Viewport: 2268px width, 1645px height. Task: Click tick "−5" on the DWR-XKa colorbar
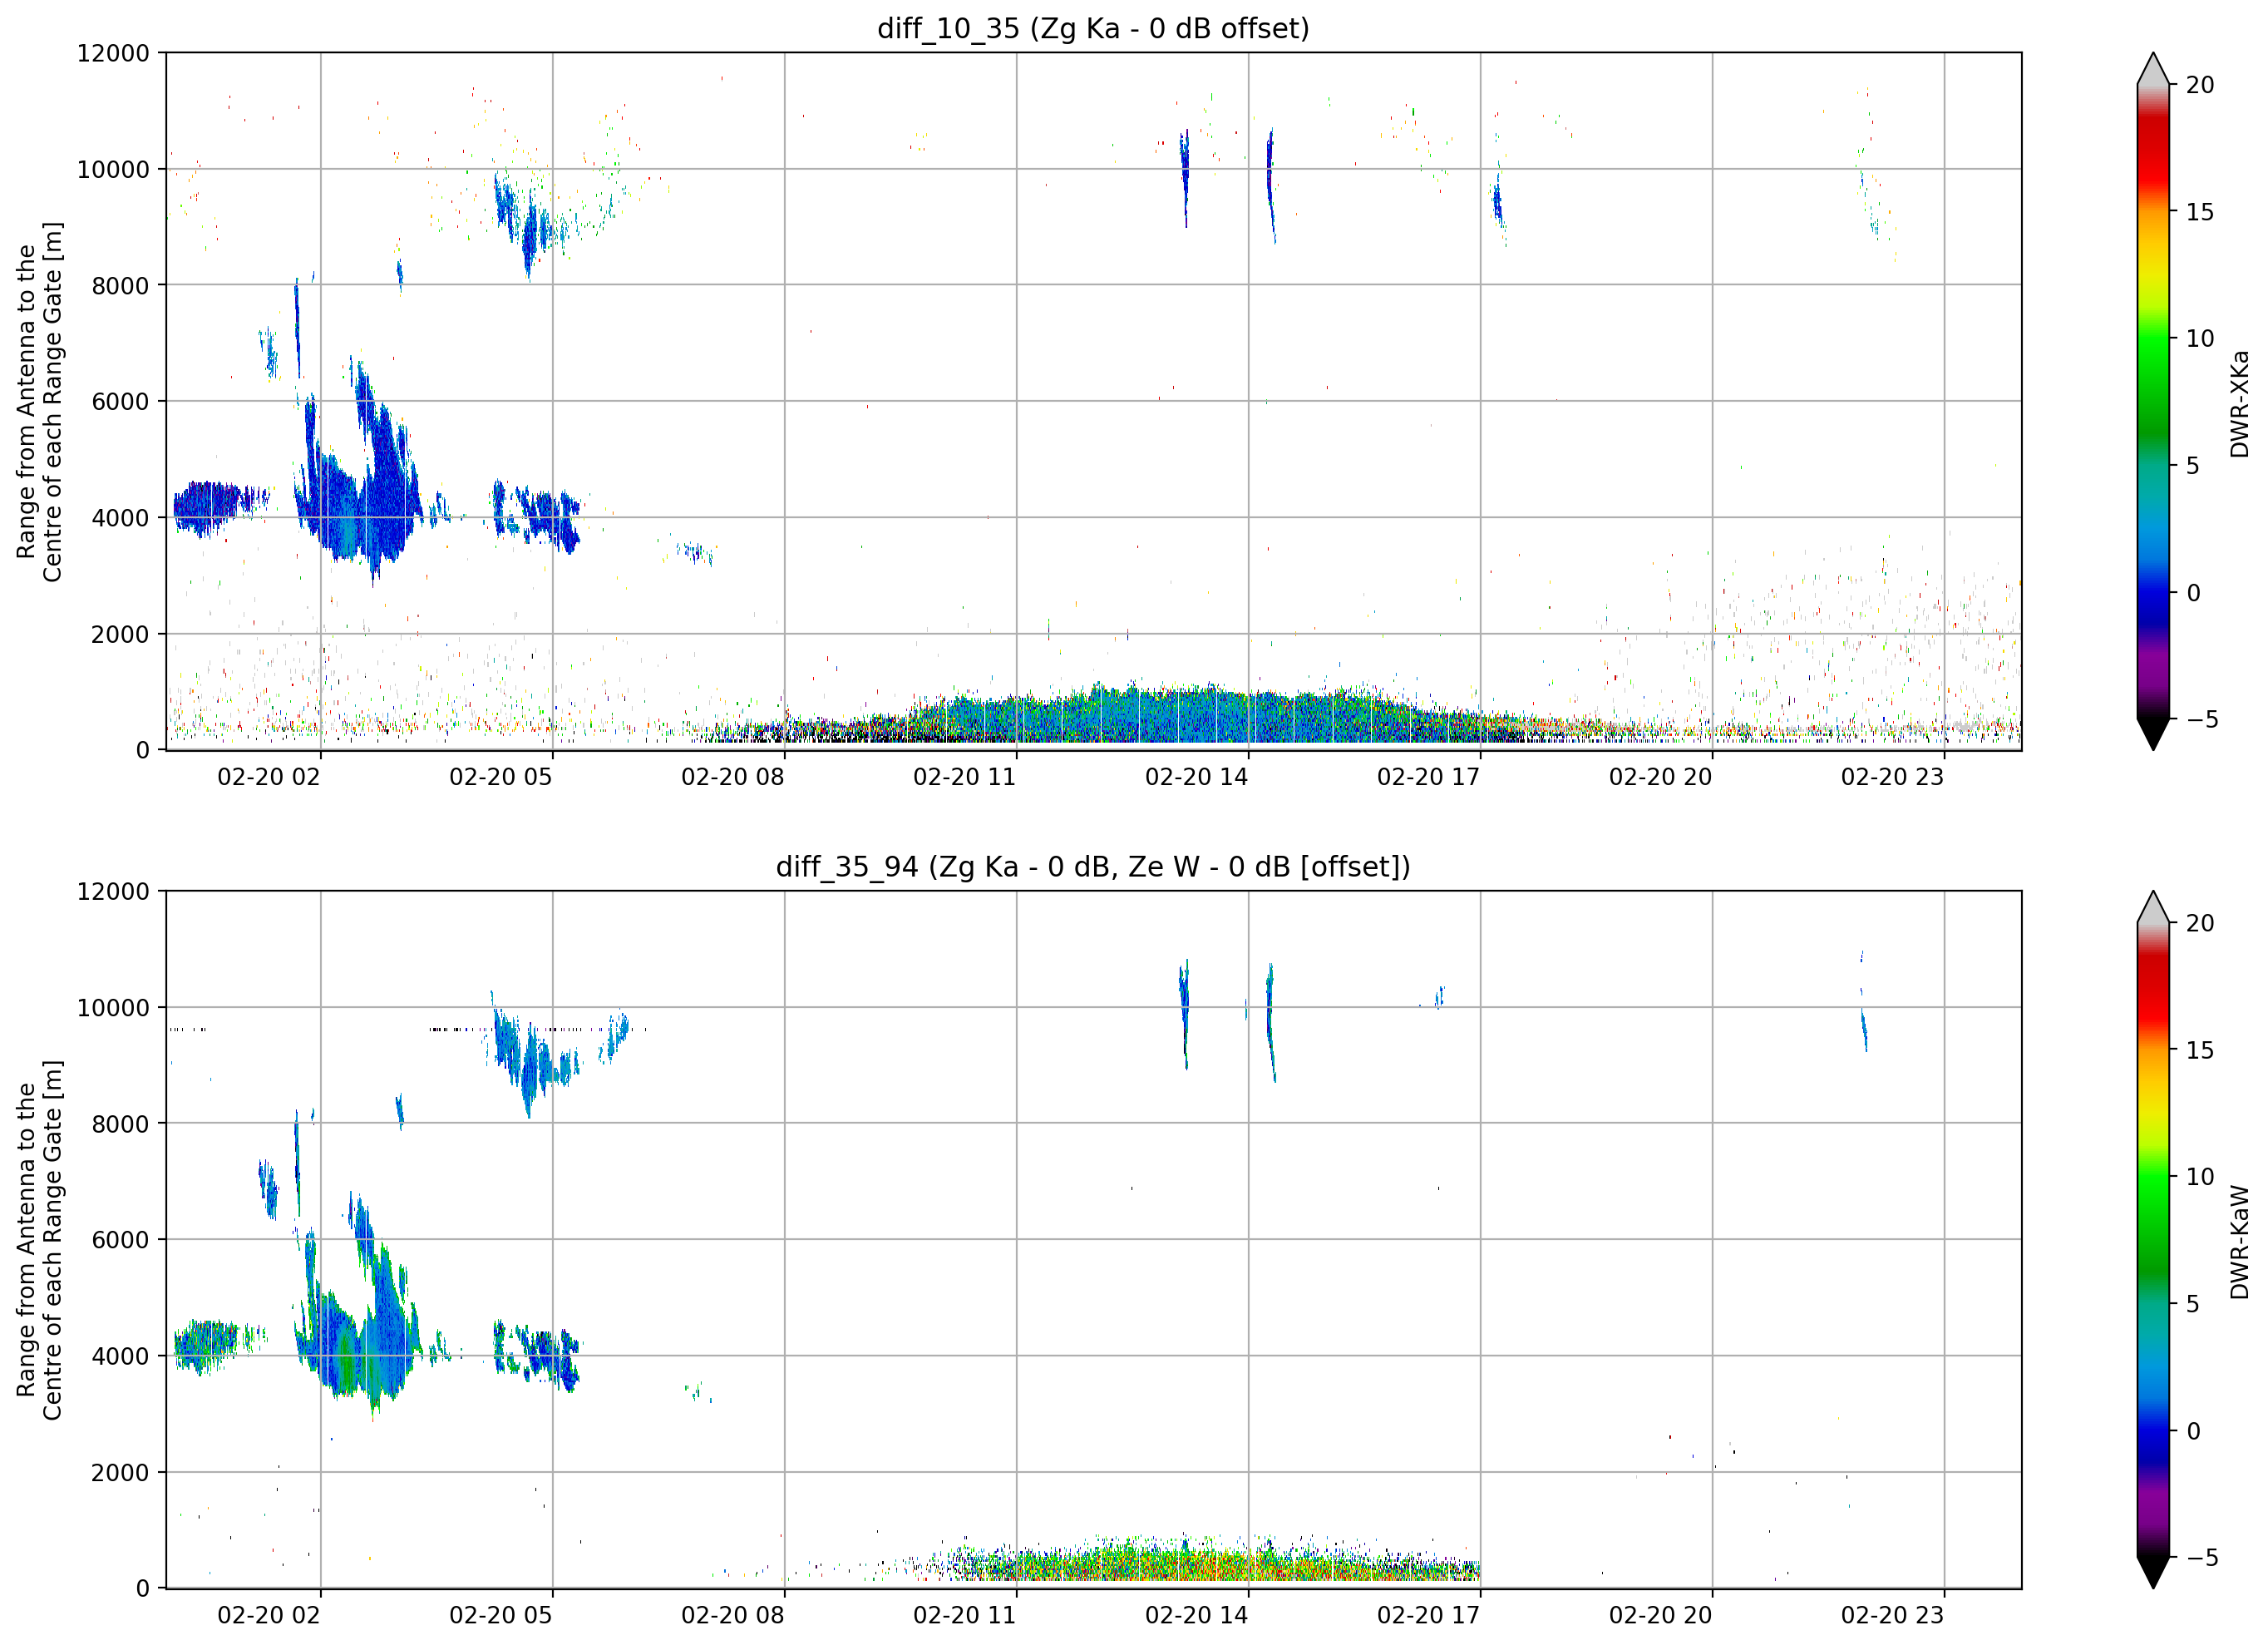click(2203, 719)
